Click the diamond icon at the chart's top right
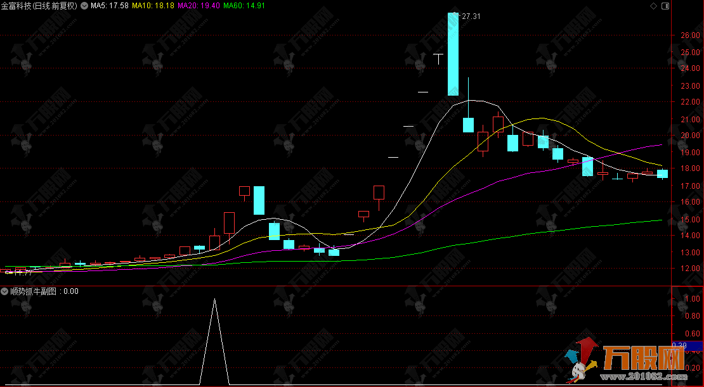 [654, 6]
